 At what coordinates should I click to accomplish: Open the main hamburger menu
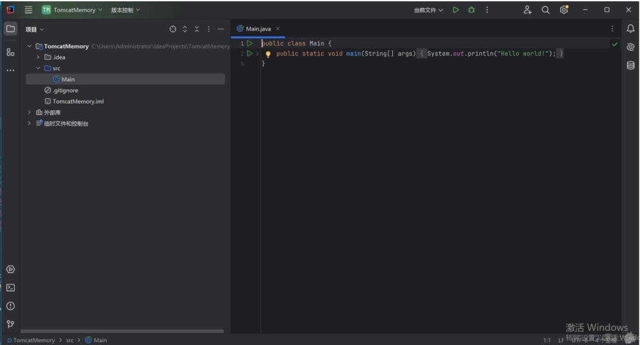pyautogui.click(x=28, y=10)
